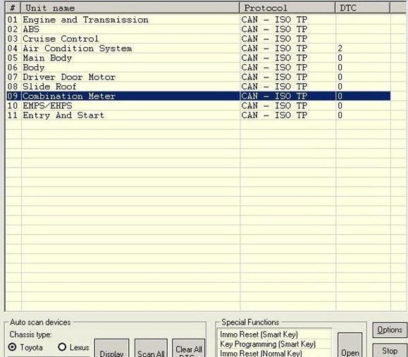Select the Main Body unit row
This screenshot has height=357, width=408.
[x=198, y=58]
